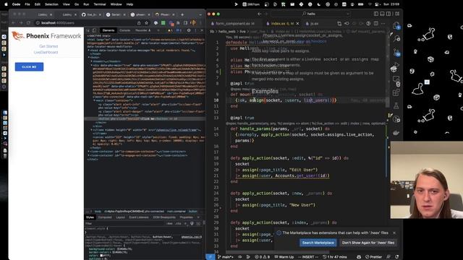Toggle VS Code primary side bar layout icon
Viewport: 463px width, 260px height.
click(376, 14)
